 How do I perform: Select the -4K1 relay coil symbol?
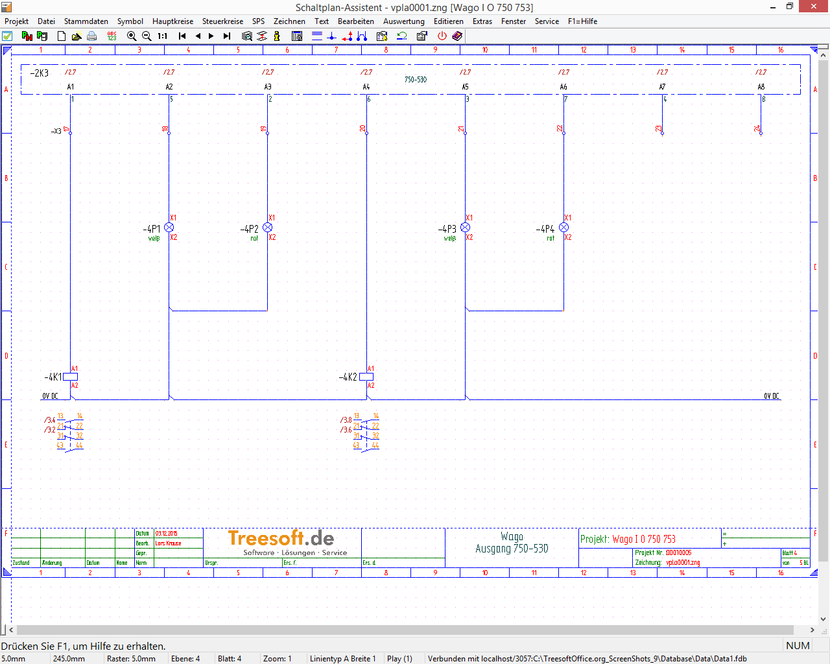click(70, 377)
